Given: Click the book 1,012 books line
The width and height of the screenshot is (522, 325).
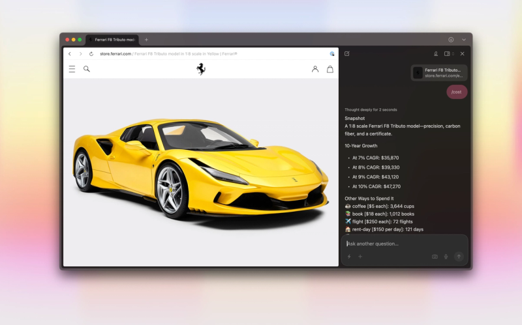Looking at the screenshot, I should (x=380, y=214).
